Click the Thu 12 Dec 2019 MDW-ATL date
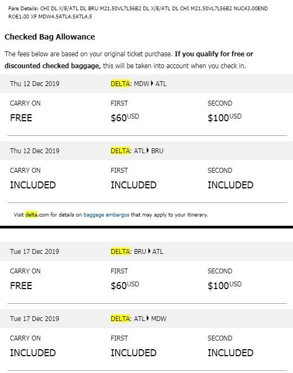293x373 pixels. pos(35,84)
